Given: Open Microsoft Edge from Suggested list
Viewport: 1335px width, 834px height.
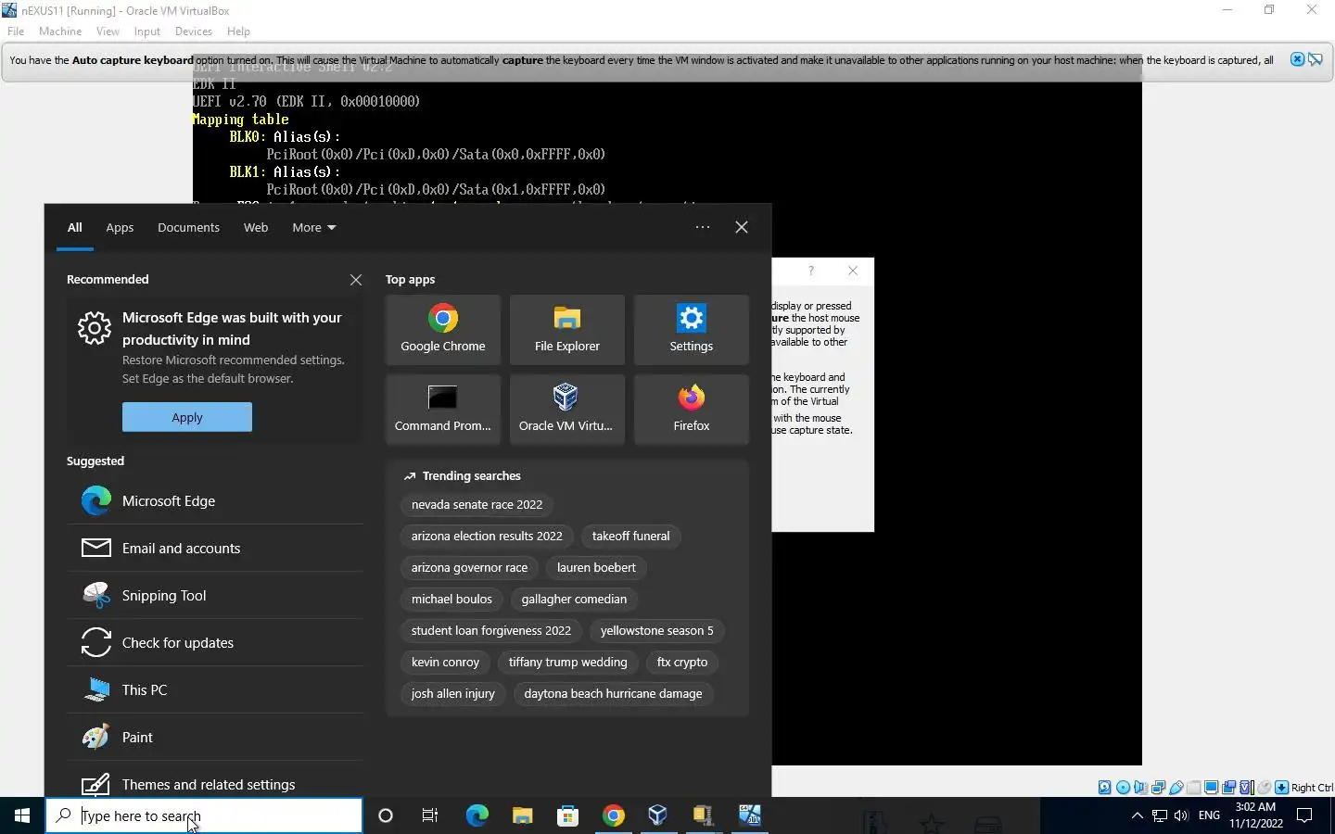Looking at the screenshot, I should click(x=215, y=500).
